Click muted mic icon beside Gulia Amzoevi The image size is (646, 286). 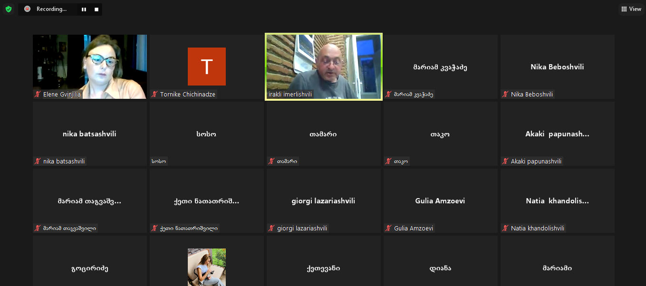pos(388,229)
